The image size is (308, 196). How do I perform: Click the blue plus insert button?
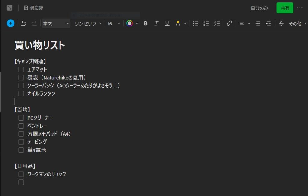(x=11, y=23)
